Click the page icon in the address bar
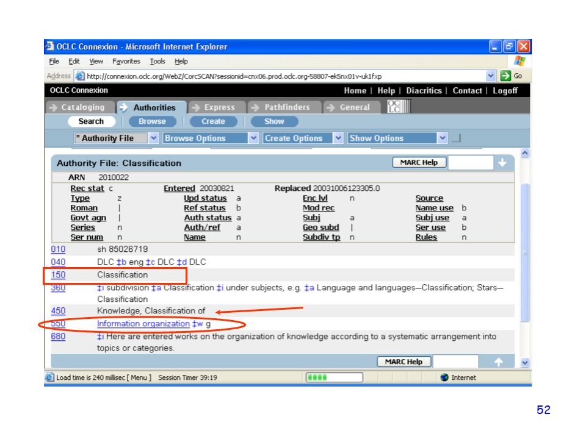 pyautogui.click(x=79, y=76)
